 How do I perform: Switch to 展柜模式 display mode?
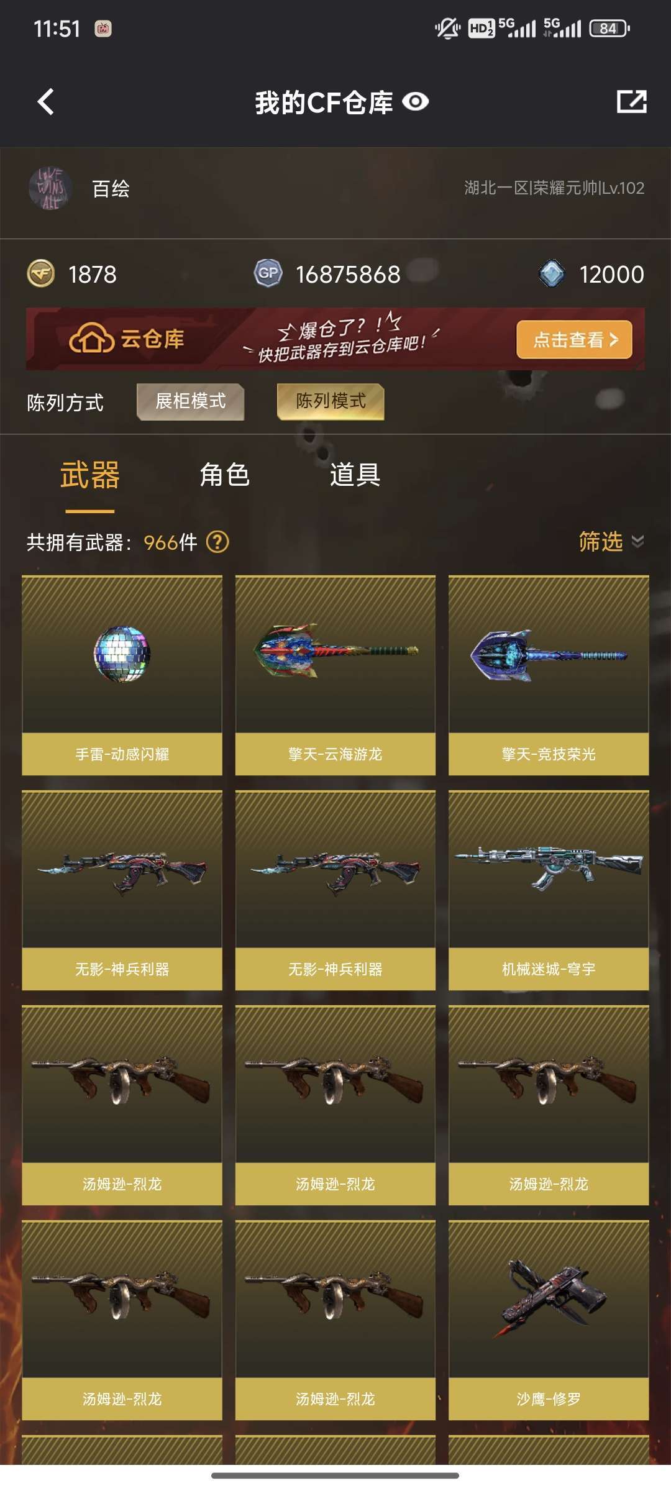[x=190, y=401]
